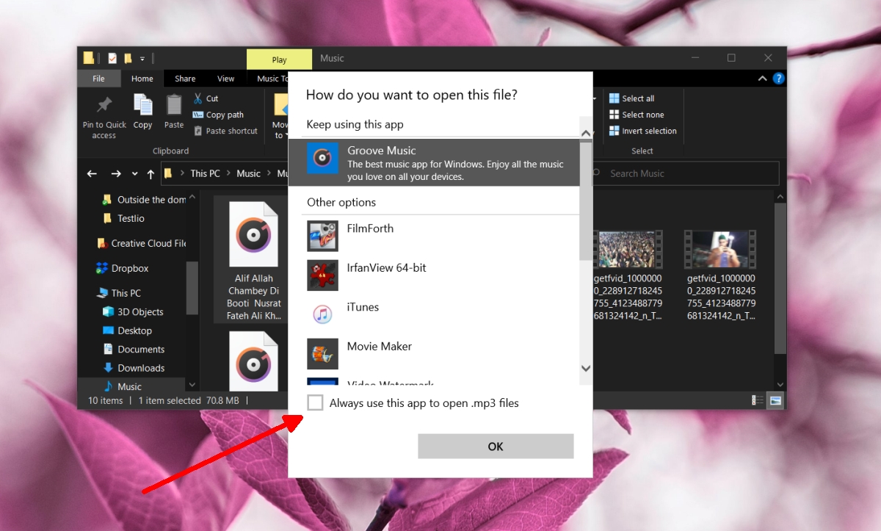
Task: Select the Groove Music app icon
Action: [x=322, y=158]
